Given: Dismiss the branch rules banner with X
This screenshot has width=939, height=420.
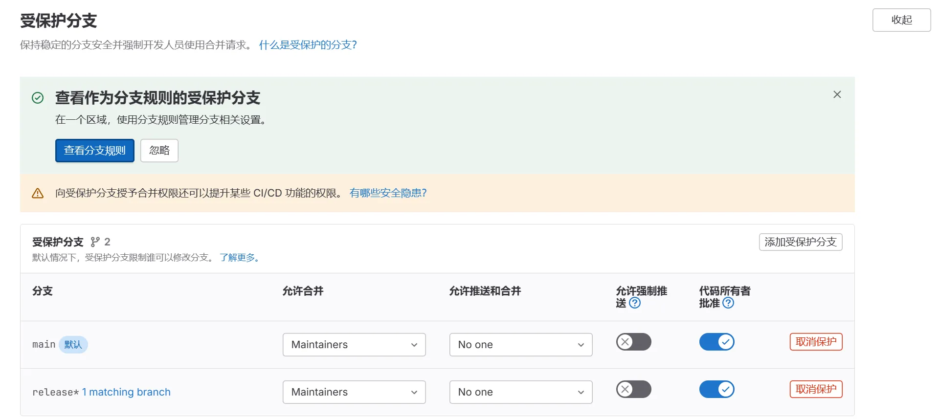Looking at the screenshot, I should tap(837, 94).
